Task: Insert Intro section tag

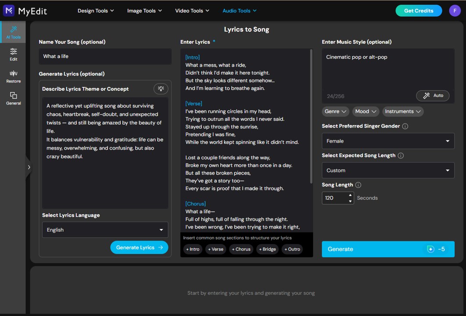Action: point(193,249)
